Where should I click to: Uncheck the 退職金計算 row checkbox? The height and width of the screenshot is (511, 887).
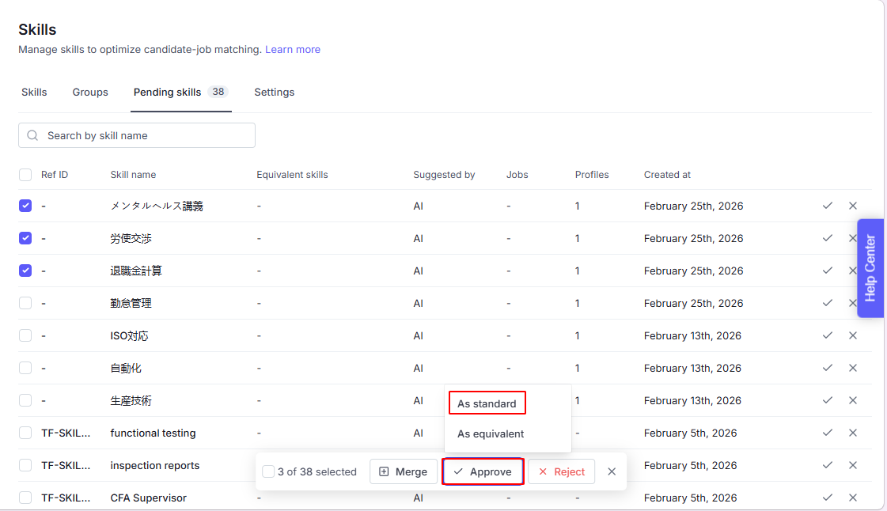click(25, 271)
